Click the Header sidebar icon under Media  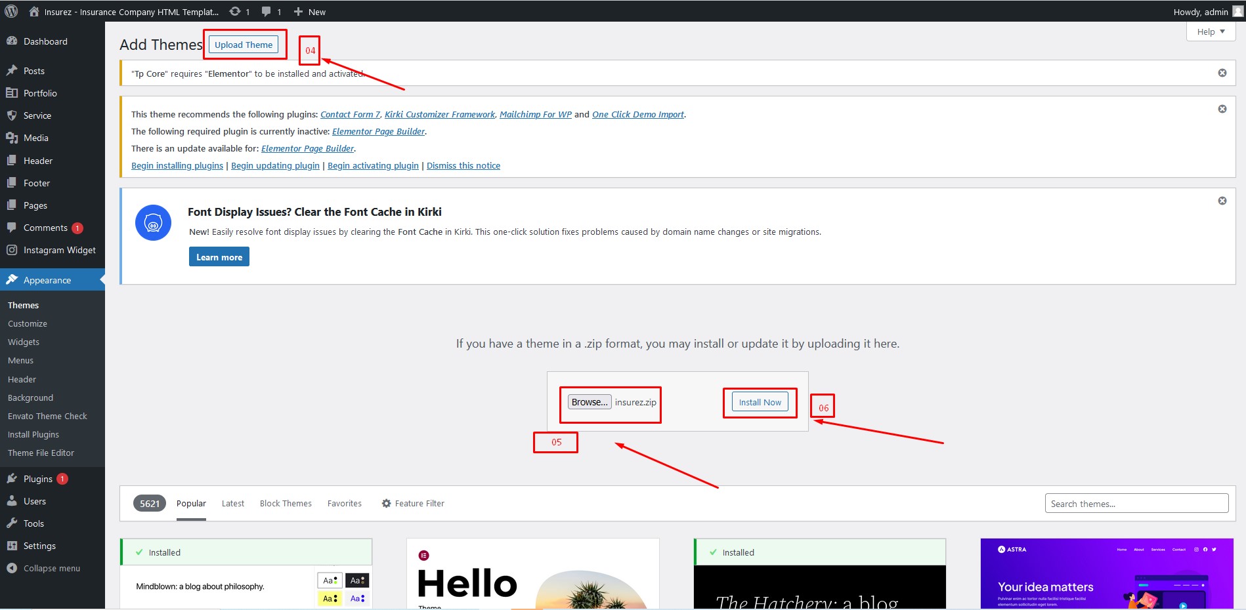(12, 160)
